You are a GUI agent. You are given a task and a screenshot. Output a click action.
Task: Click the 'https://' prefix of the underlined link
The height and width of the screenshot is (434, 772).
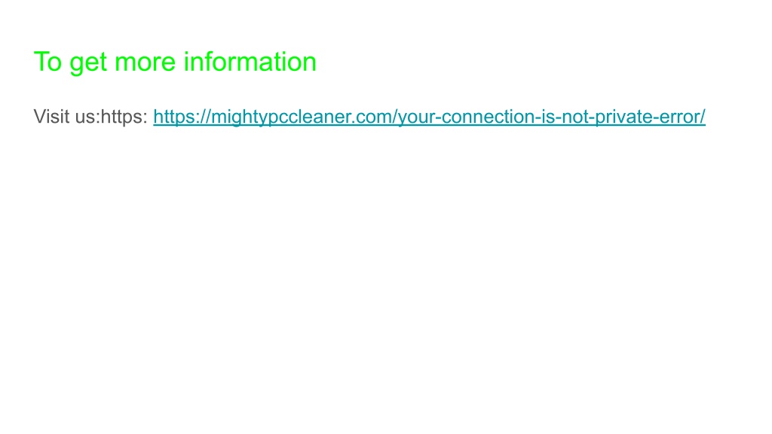coord(182,117)
